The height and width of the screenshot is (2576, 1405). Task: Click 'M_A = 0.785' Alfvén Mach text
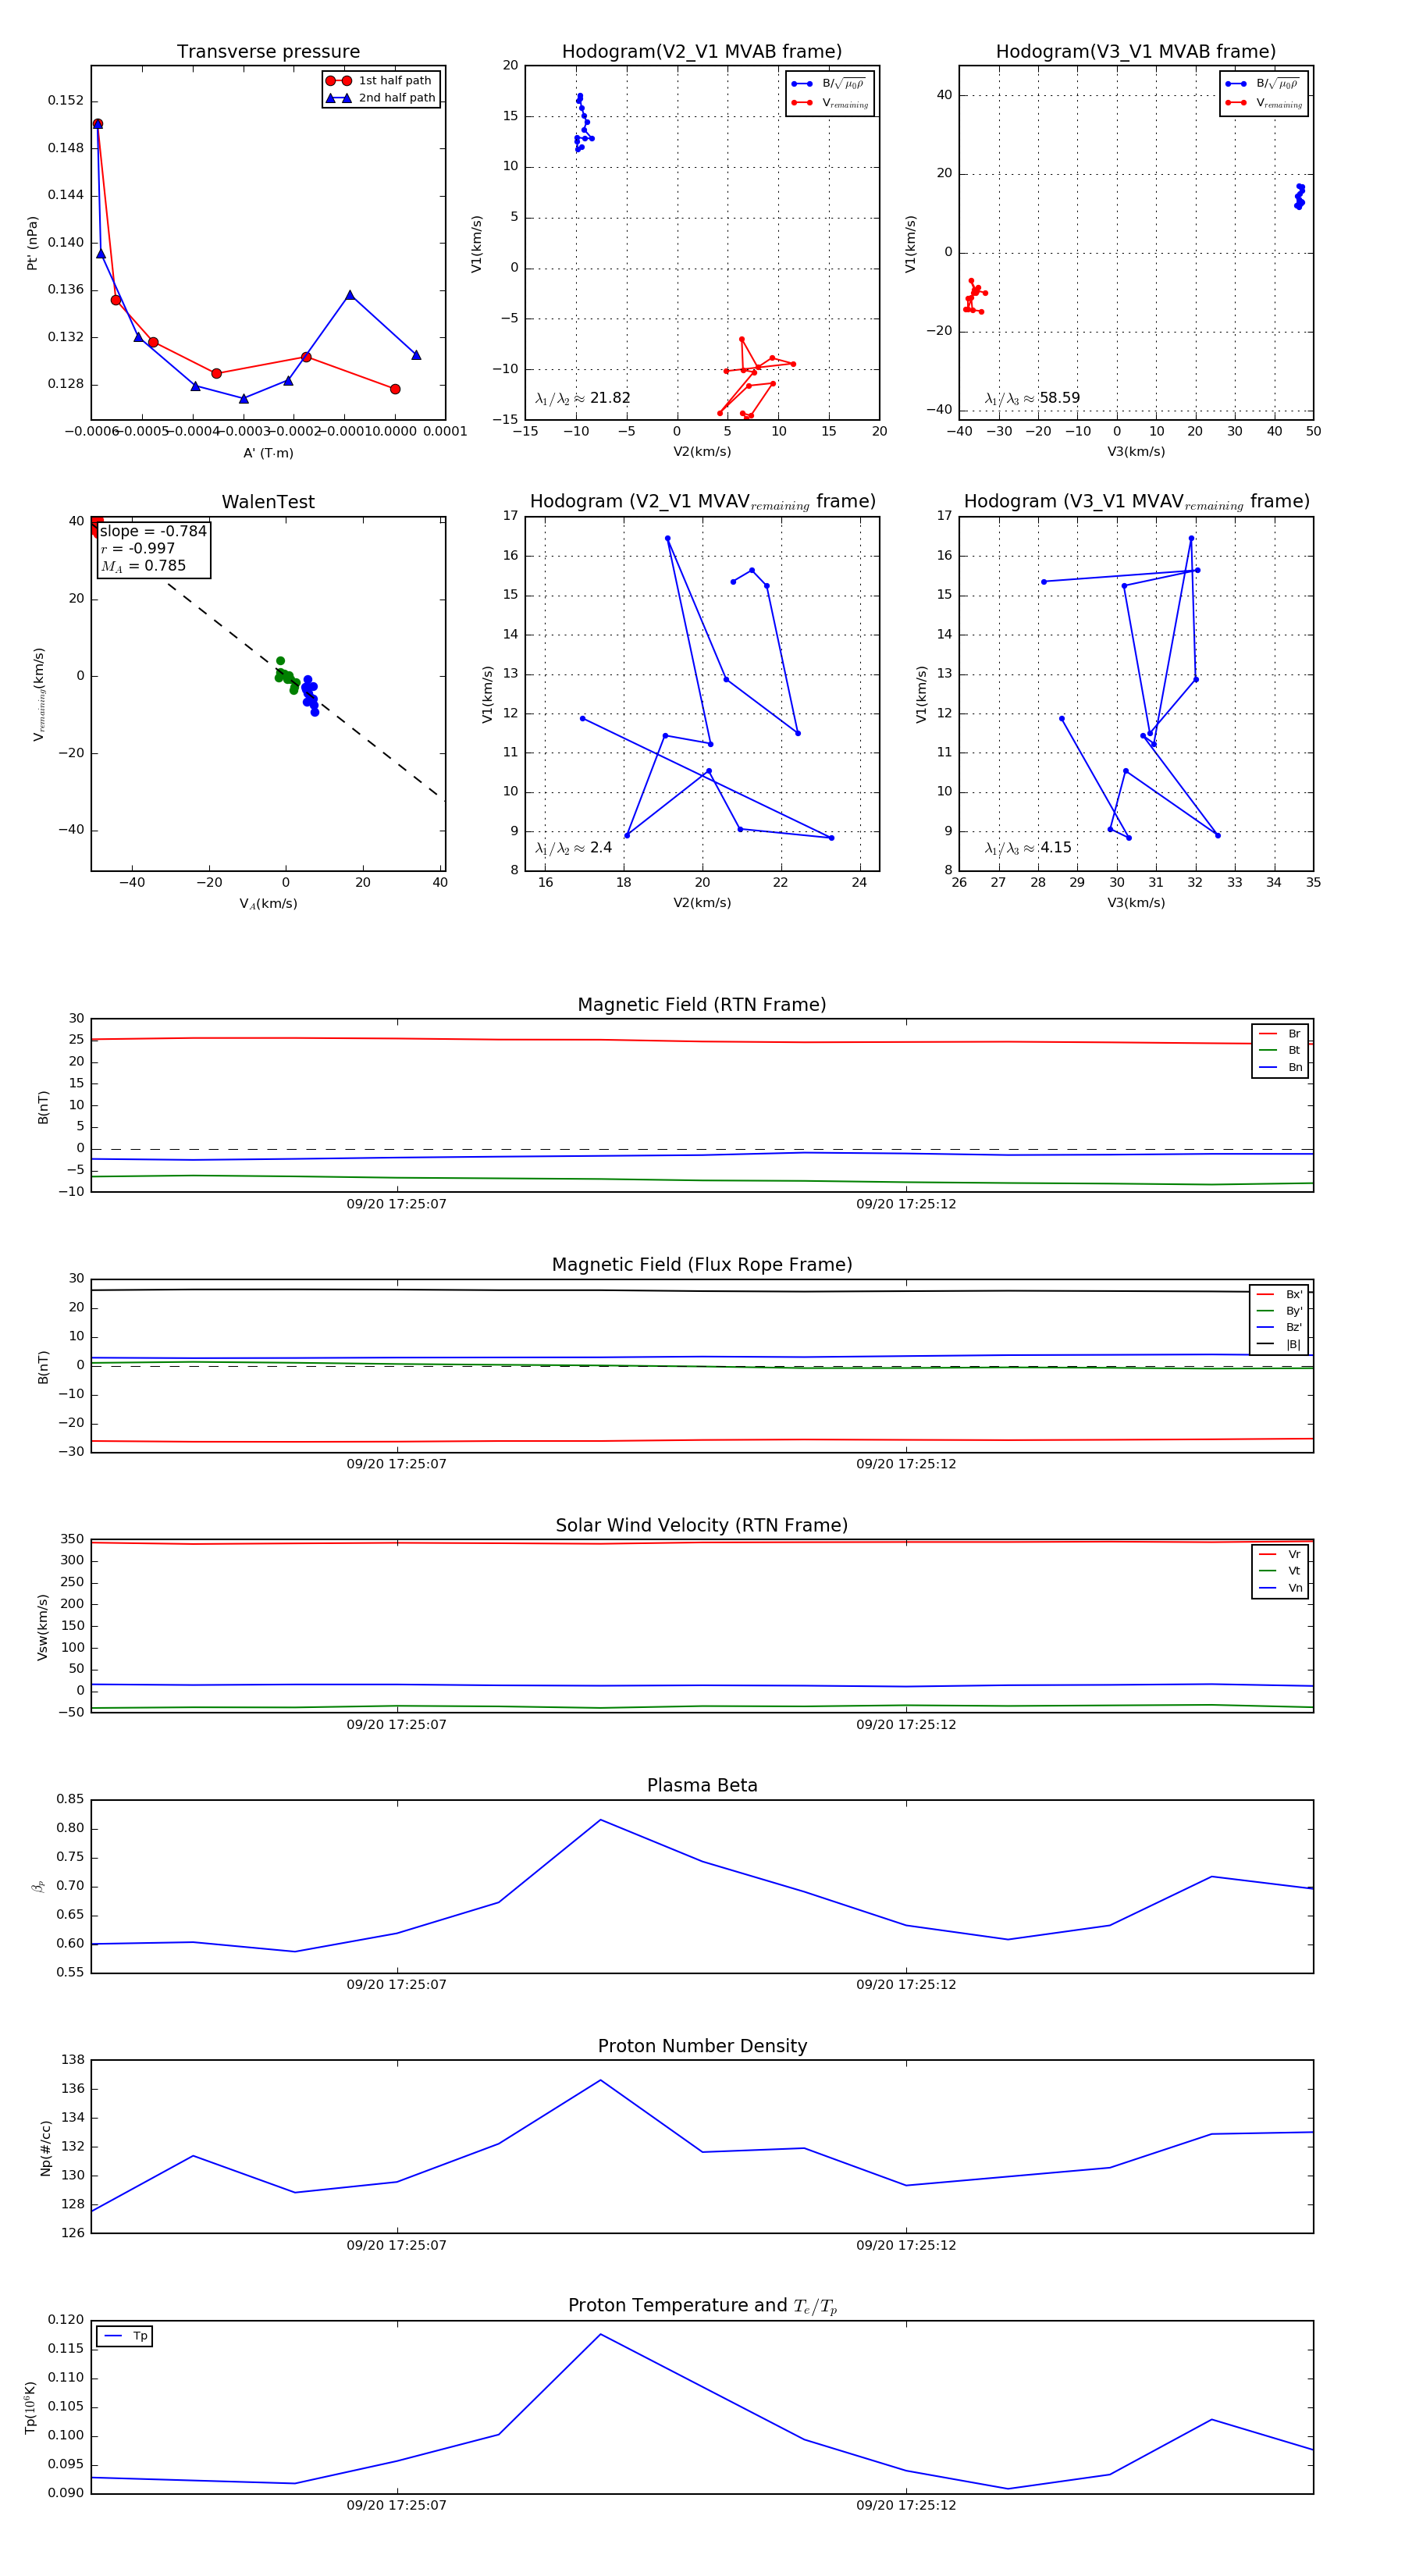[143, 566]
